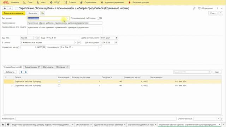Open the table Еще dropdown menu
Screen dimensions: 226x127
217,72
